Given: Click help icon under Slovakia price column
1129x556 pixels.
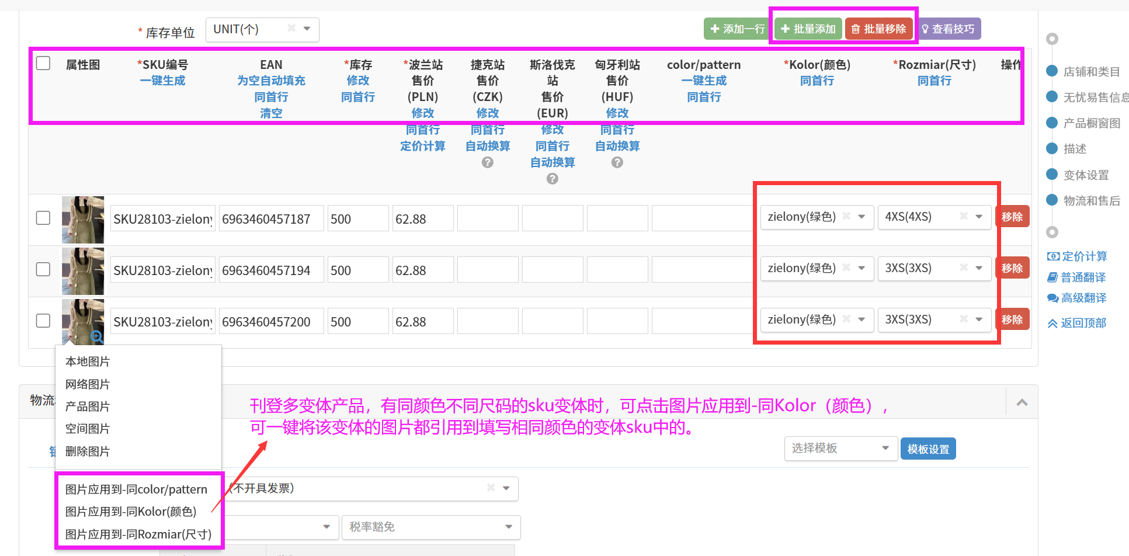Looking at the screenshot, I should 553,179.
